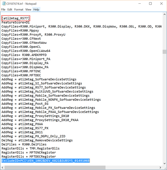Image resolution: width=167 pixels, height=170 pixels.
Task: Click the vertical scrollbar up arrow
Action: (x=165, y=14)
